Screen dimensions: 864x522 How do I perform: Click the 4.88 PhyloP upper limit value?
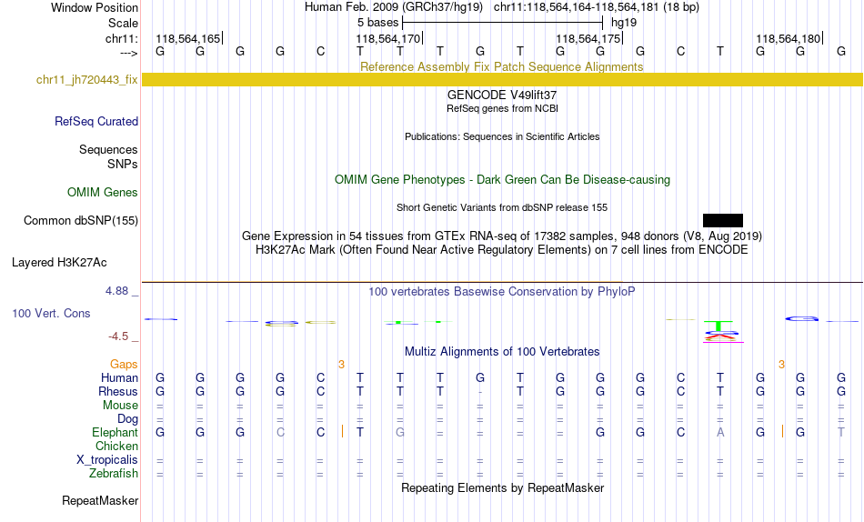pyautogui.click(x=116, y=290)
